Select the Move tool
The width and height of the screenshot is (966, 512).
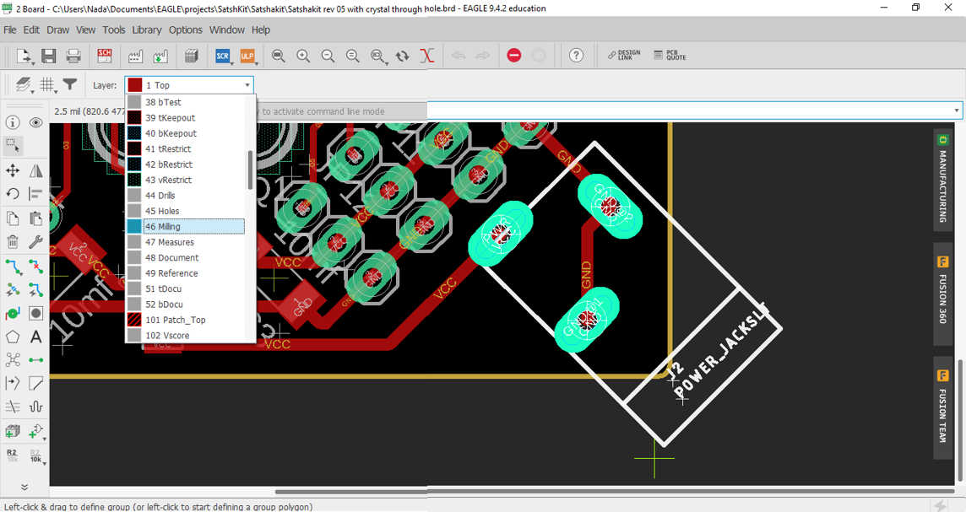click(x=13, y=170)
